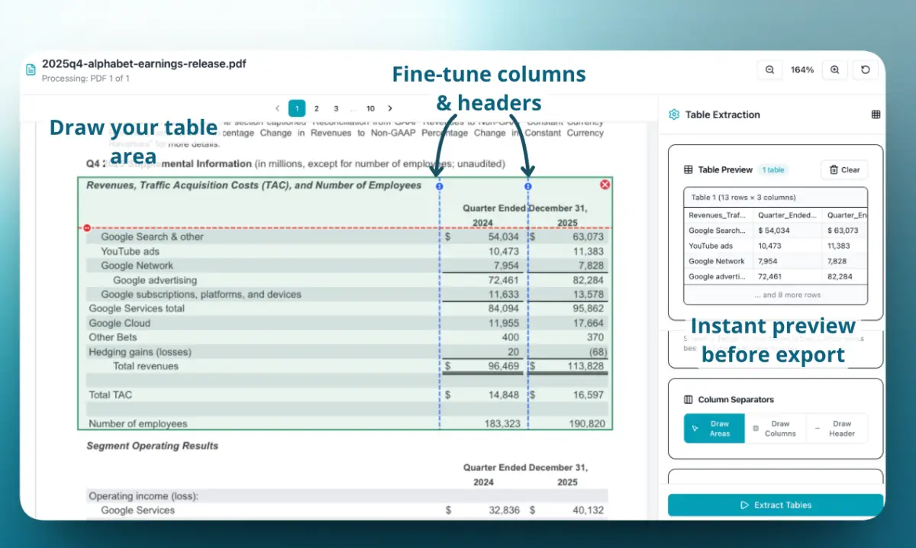Click Google Search & other in the PDF table
916x548 pixels.
click(x=152, y=237)
